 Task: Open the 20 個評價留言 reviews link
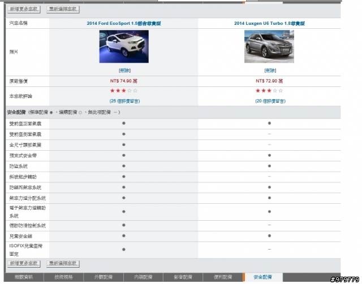tap(270, 101)
